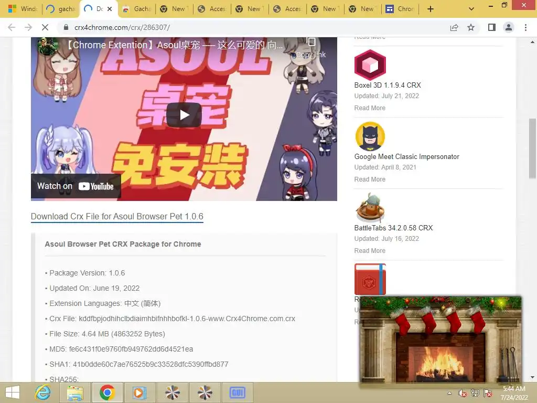Switch to the gacha loading tab
Screen dimensions: 537x403
coord(61,9)
